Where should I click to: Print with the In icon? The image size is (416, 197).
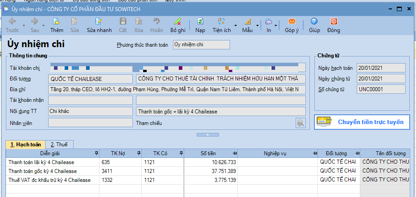point(269,21)
